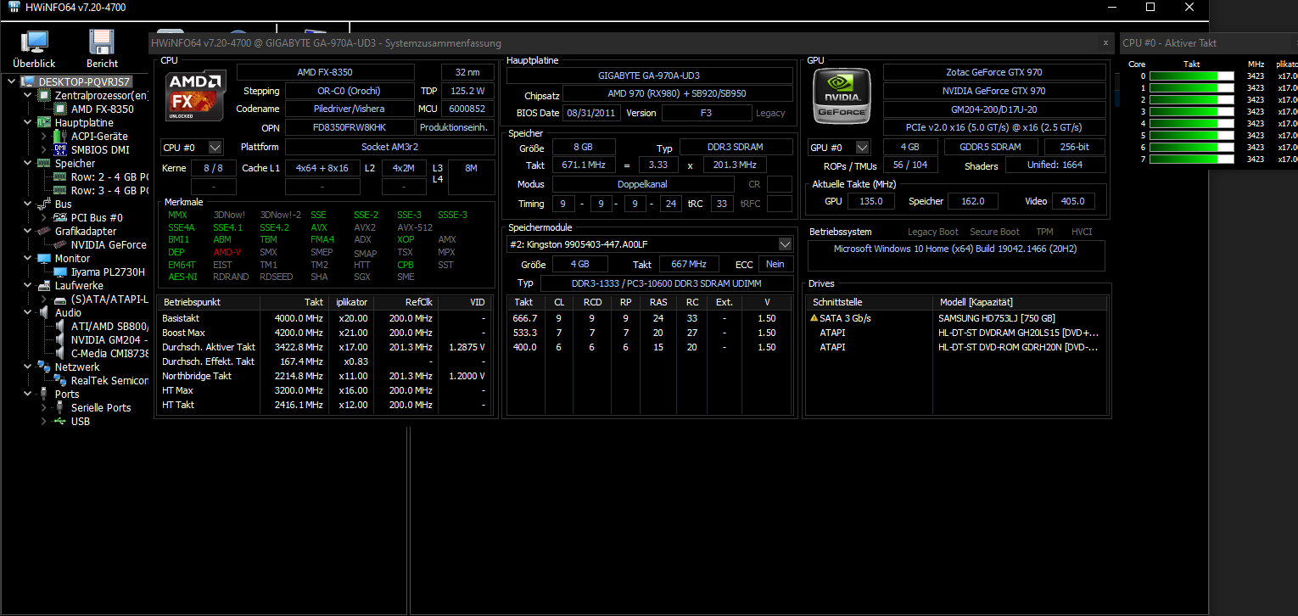This screenshot has width=1298, height=616.
Task: Click the Ports plug icon in tree
Action: coord(46,394)
